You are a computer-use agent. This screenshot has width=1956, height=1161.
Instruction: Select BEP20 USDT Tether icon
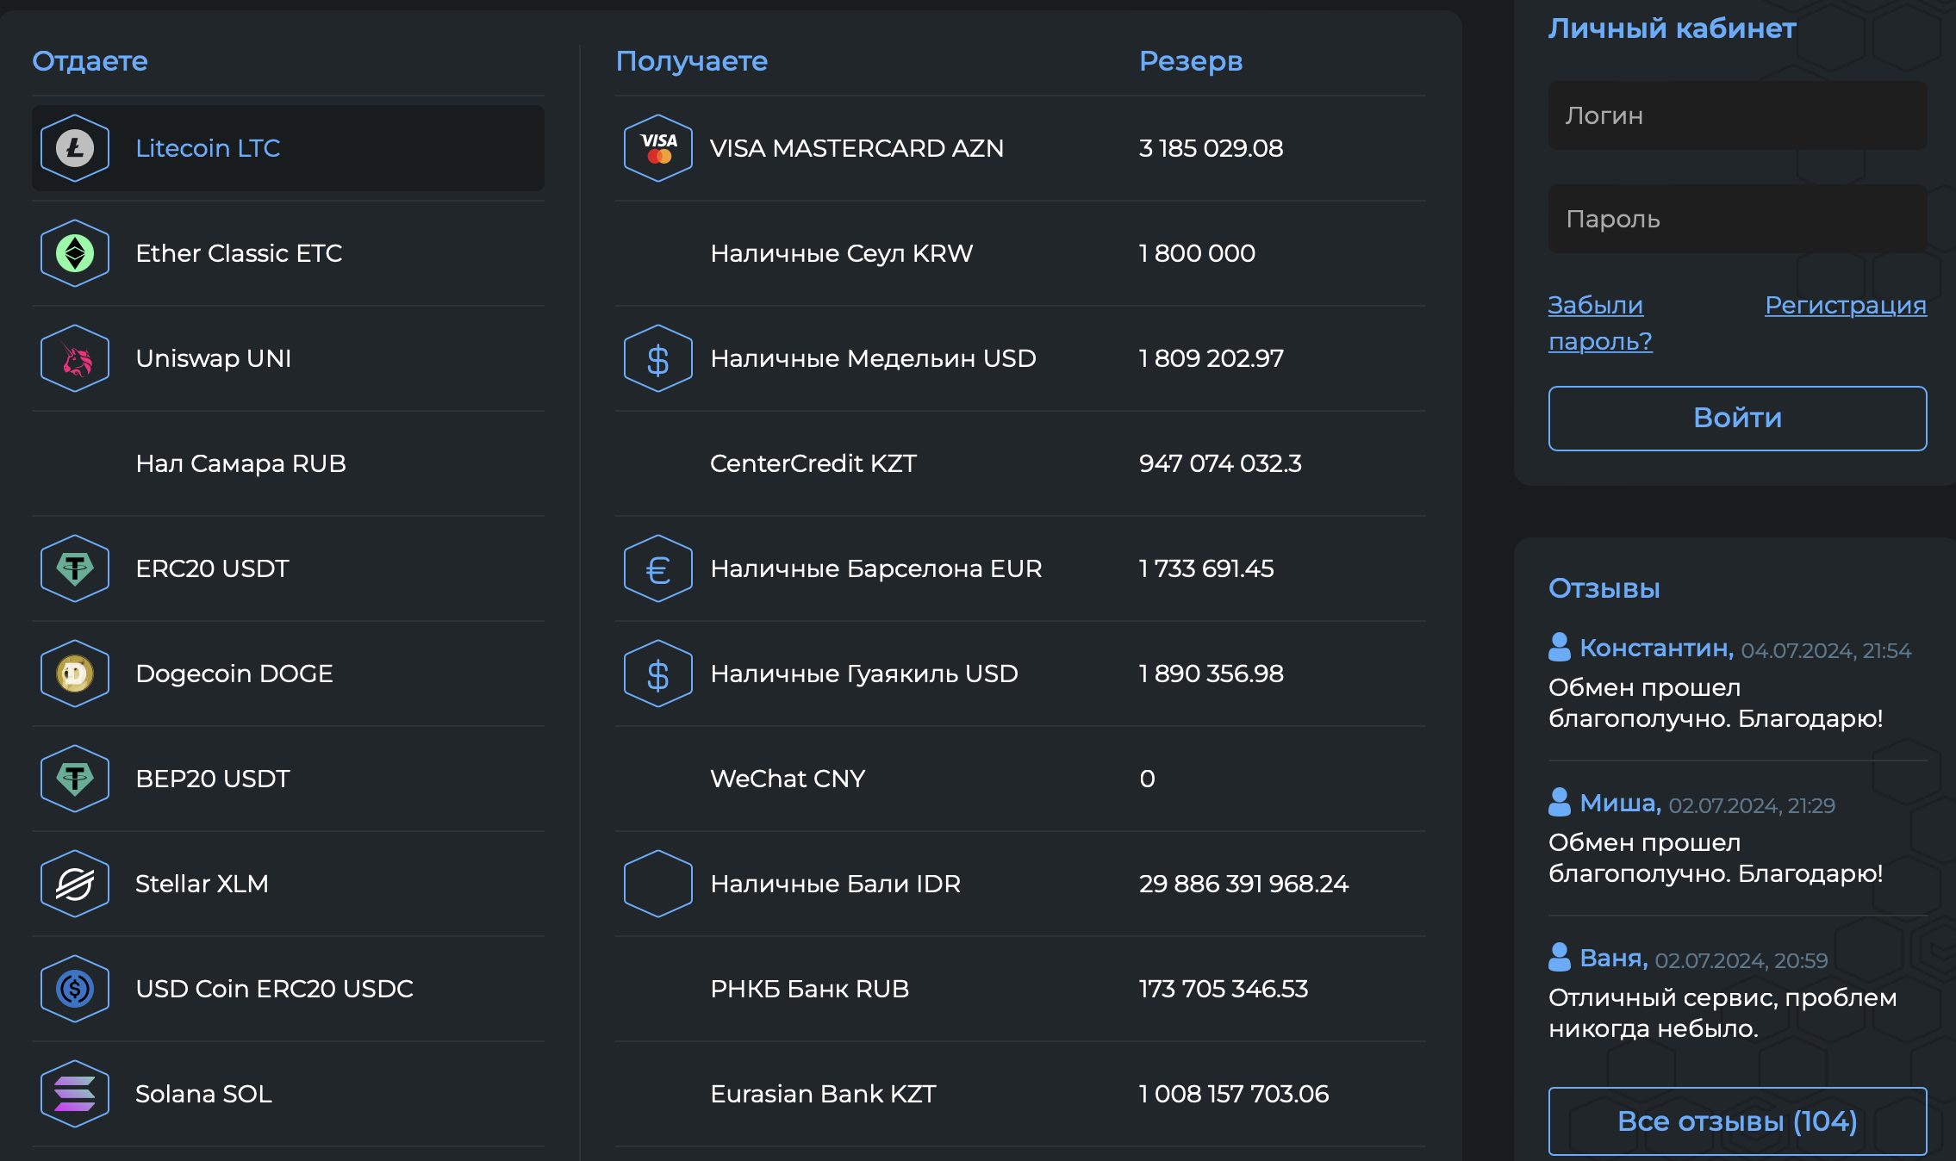point(75,779)
